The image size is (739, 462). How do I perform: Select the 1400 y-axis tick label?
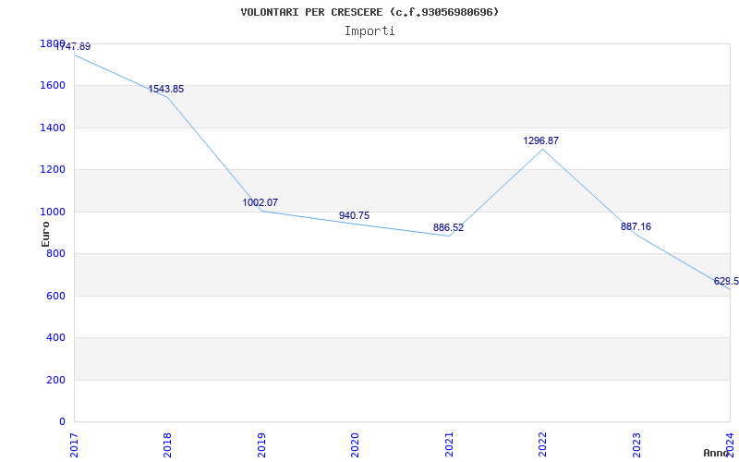coord(53,128)
